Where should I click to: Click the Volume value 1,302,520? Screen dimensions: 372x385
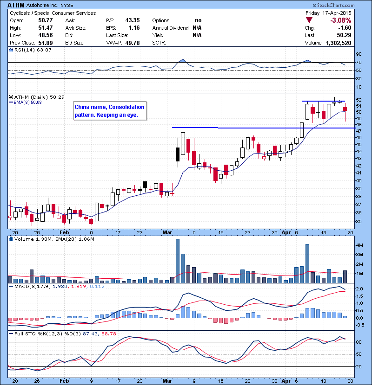point(339,43)
